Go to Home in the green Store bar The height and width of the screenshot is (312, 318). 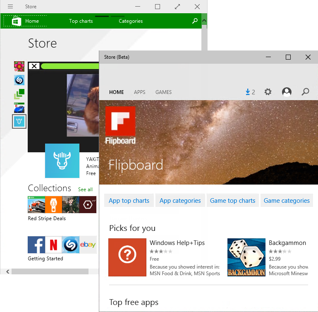32,21
